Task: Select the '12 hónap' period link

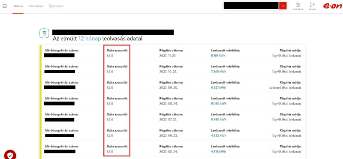Action: click(90, 39)
